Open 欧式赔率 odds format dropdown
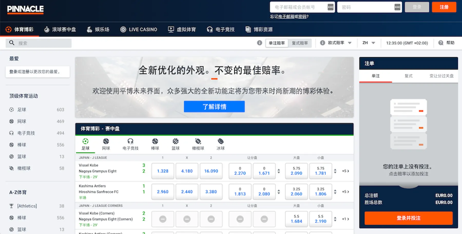The width and height of the screenshot is (462, 234). click(339, 43)
